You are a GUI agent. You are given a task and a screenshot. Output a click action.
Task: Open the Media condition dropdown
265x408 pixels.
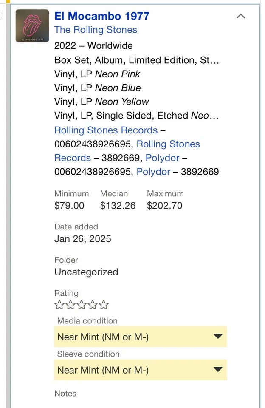coord(141,337)
